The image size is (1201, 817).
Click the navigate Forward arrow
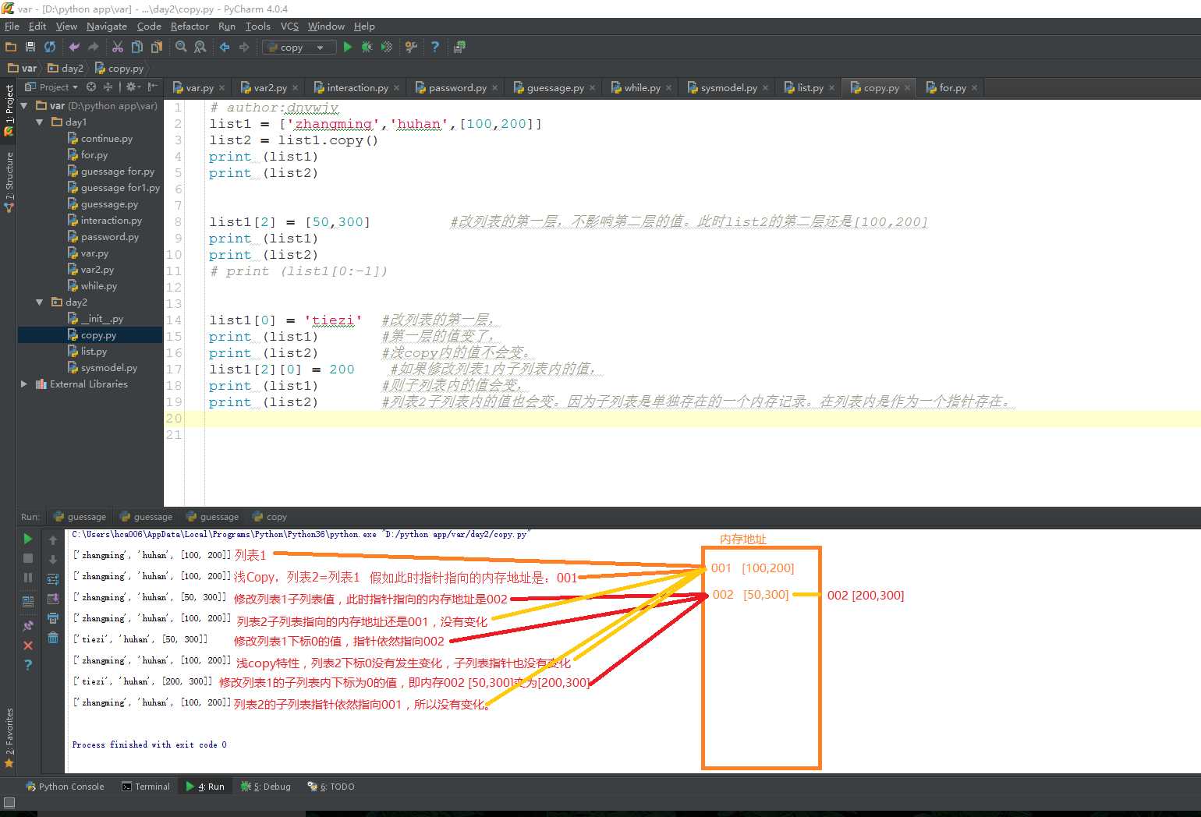244,47
